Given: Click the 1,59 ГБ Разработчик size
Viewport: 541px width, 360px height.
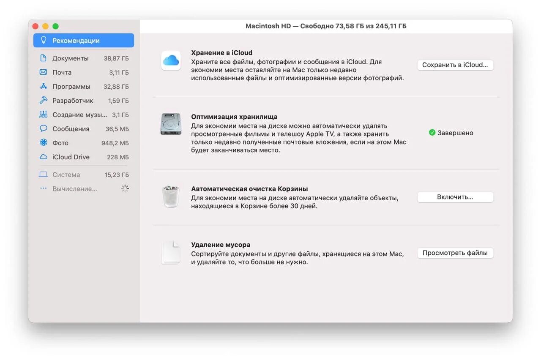Looking at the screenshot, I should 119,101.
